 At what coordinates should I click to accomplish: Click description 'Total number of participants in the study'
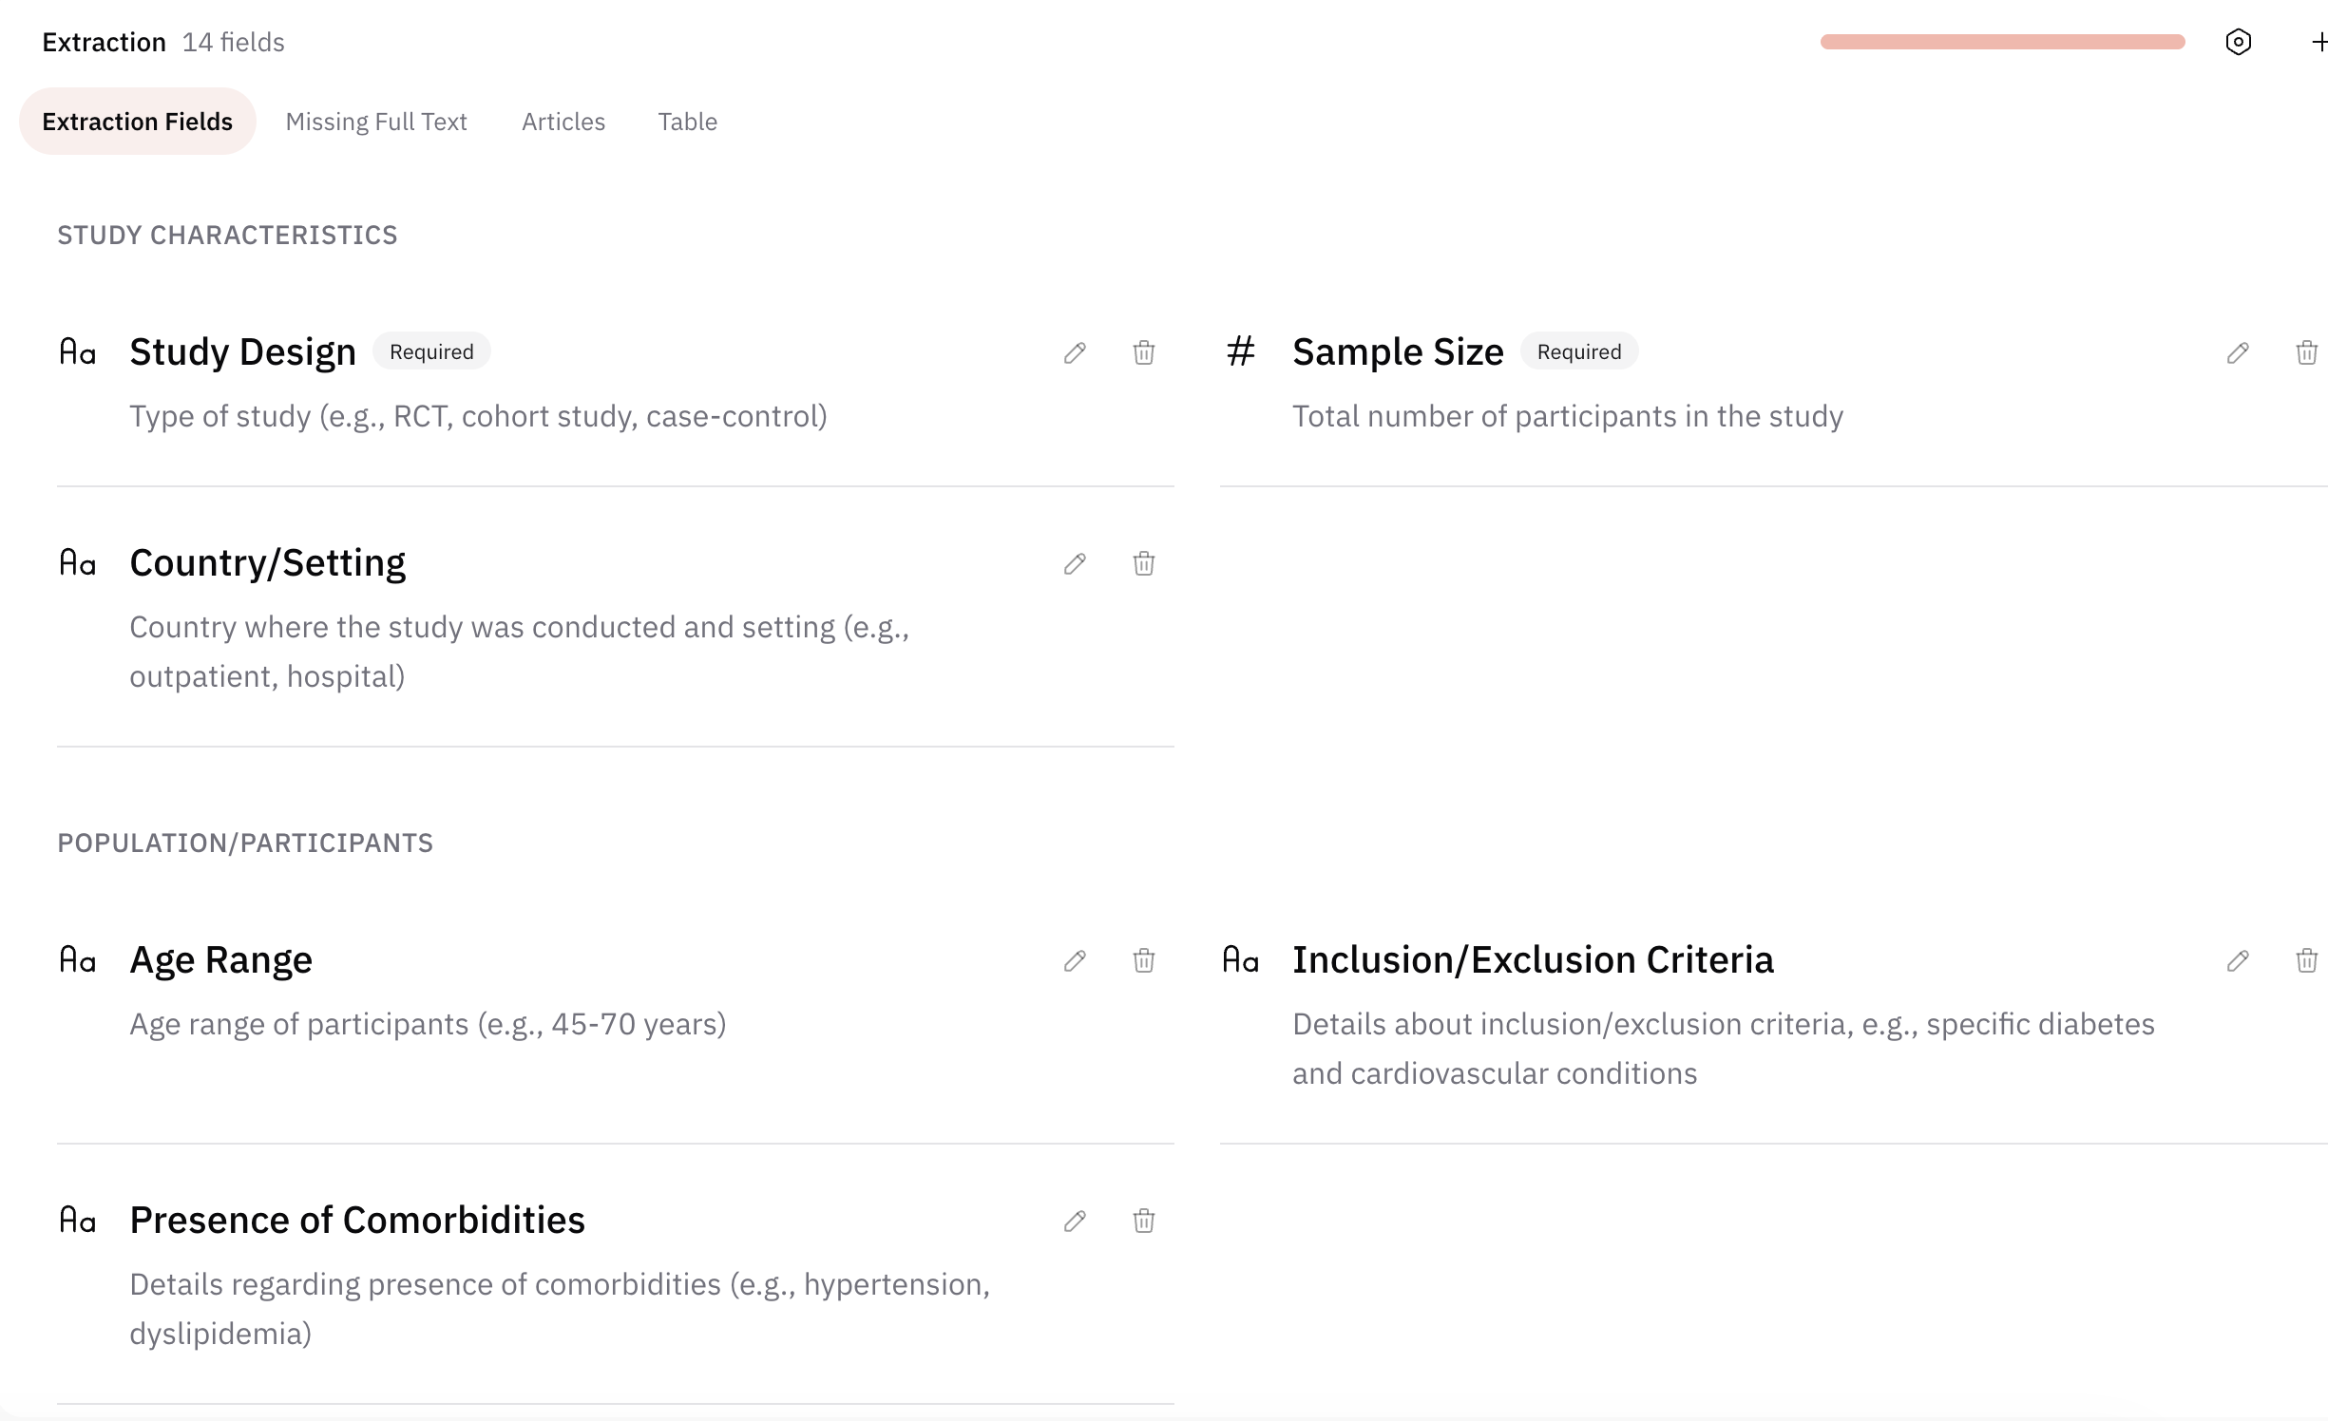(x=1568, y=417)
